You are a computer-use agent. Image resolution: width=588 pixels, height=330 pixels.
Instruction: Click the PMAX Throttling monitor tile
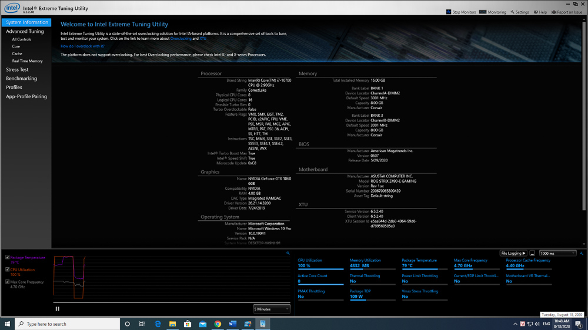click(320, 294)
